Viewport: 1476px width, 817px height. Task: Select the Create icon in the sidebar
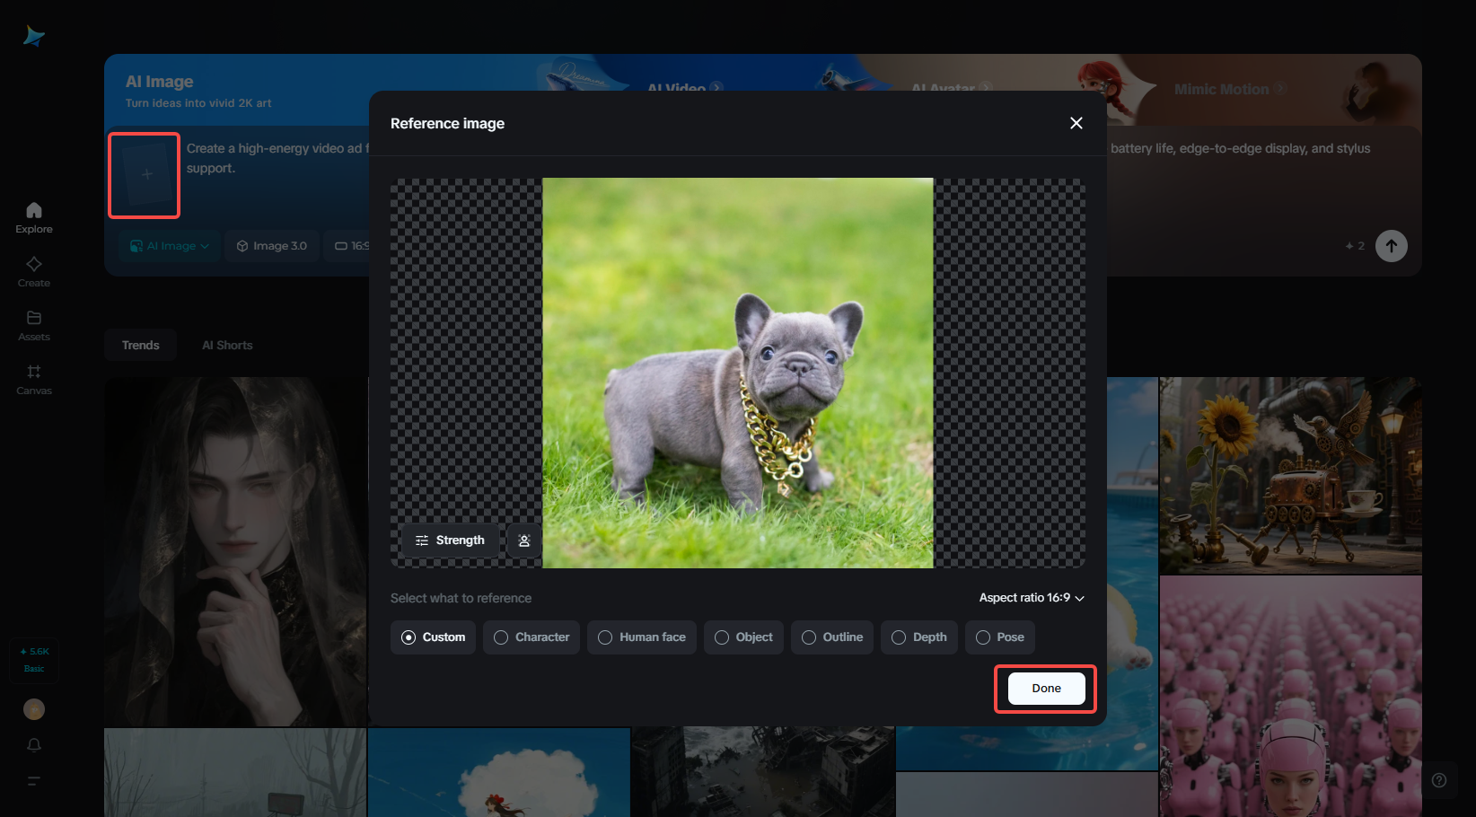pos(33,269)
